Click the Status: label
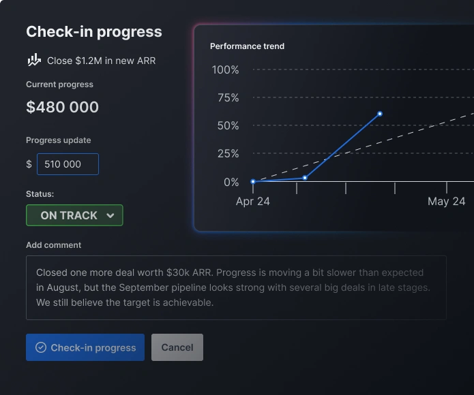 40,193
